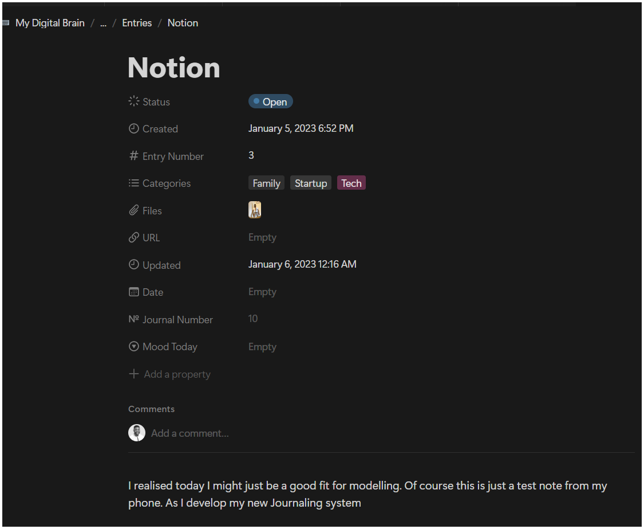Click the Created property clock icon
This screenshot has width=644, height=529.
134,129
